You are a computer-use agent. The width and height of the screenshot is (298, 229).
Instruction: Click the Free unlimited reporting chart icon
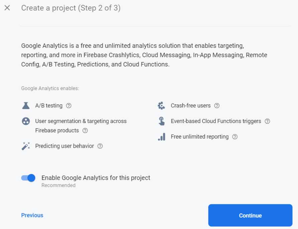click(161, 137)
